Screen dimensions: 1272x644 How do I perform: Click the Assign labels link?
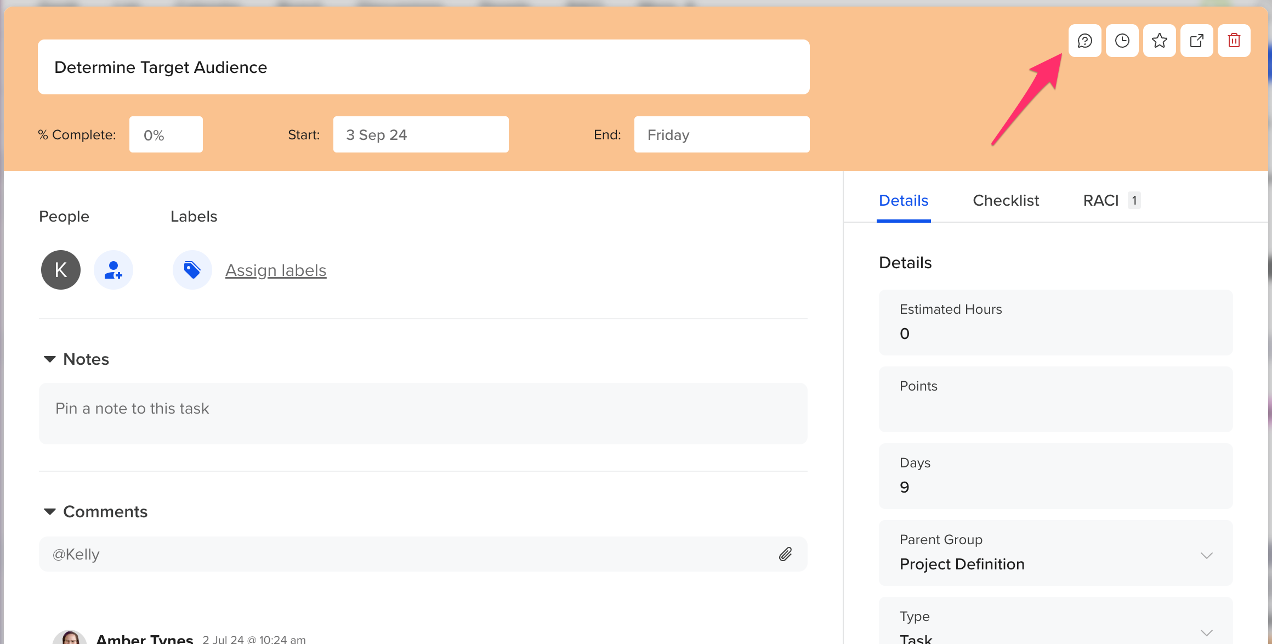click(x=276, y=270)
